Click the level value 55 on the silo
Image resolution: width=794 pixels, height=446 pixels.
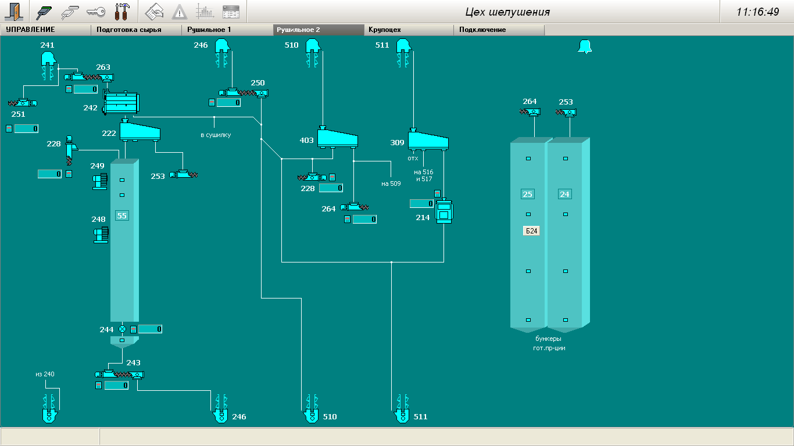point(121,215)
